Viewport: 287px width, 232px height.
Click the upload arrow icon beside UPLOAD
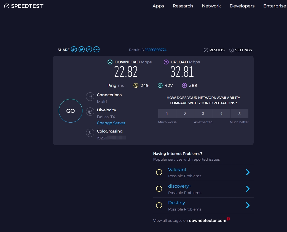click(x=166, y=62)
